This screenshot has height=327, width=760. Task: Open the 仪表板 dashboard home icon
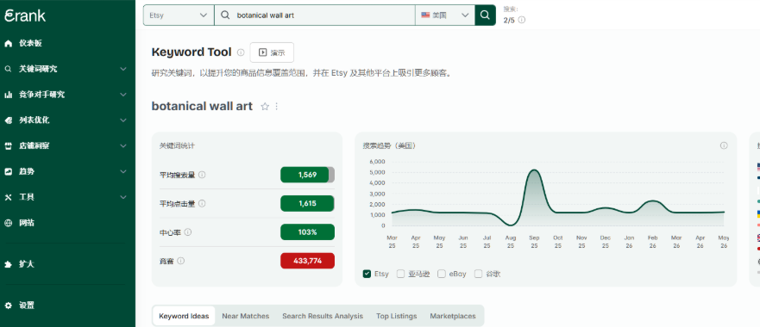tap(8, 44)
